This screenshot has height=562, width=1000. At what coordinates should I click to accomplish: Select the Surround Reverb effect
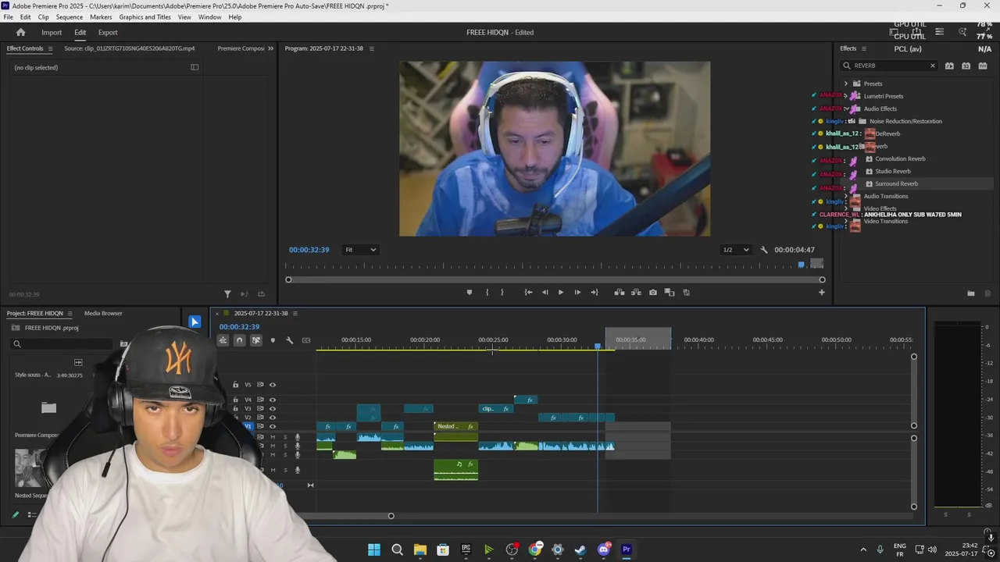click(896, 183)
